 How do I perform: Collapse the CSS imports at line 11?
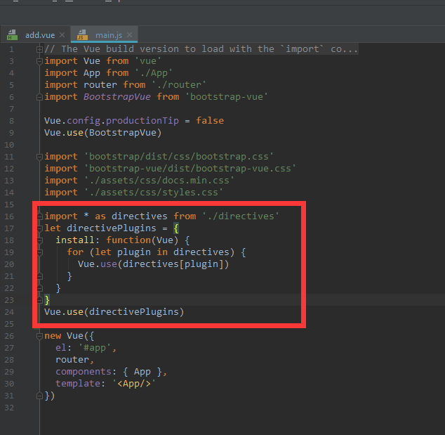pyautogui.click(x=40, y=157)
